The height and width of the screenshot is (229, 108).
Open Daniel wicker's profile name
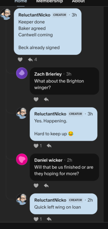click(x=49, y=160)
